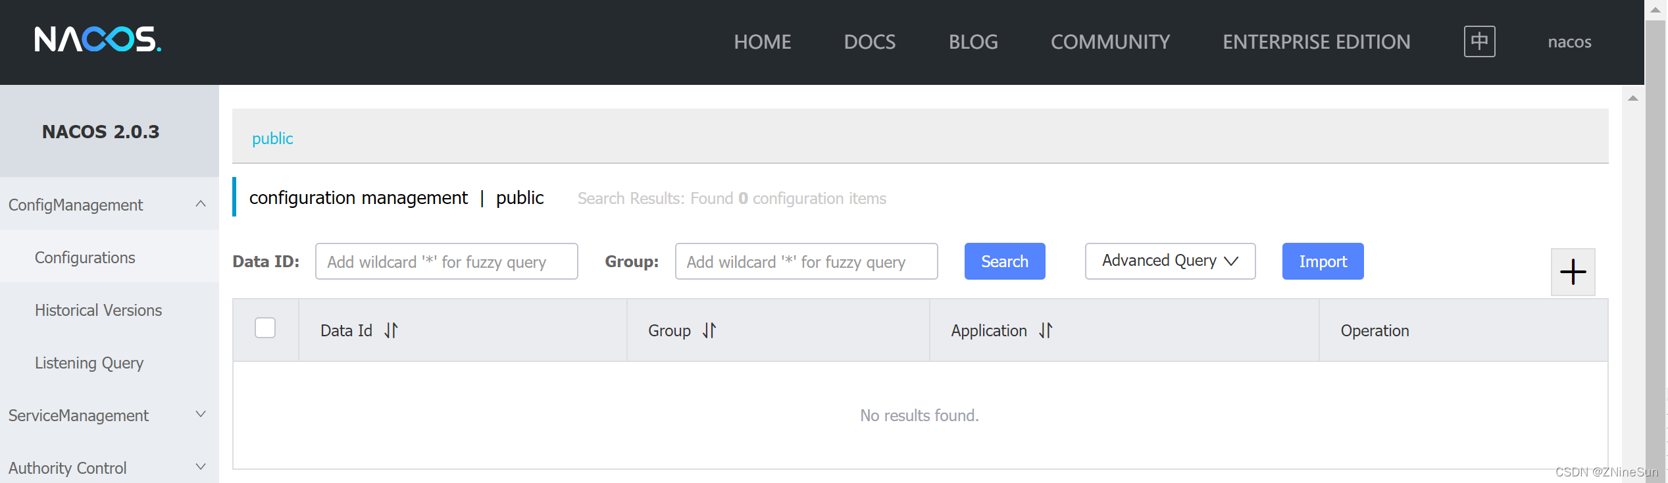Switch language with the 中 icon
The image size is (1668, 483).
pyautogui.click(x=1479, y=41)
